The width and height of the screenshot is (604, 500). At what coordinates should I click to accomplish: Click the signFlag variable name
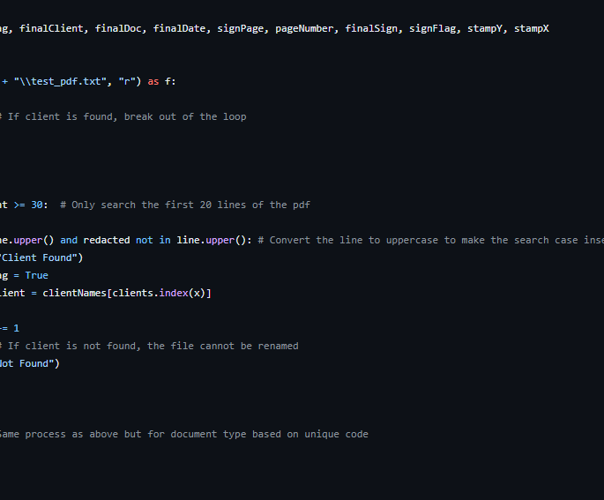coord(435,28)
